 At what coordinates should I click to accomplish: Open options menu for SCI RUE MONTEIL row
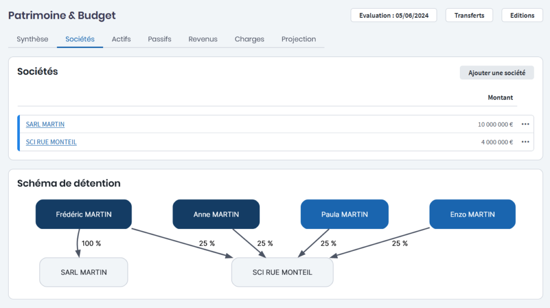tap(525, 142)
